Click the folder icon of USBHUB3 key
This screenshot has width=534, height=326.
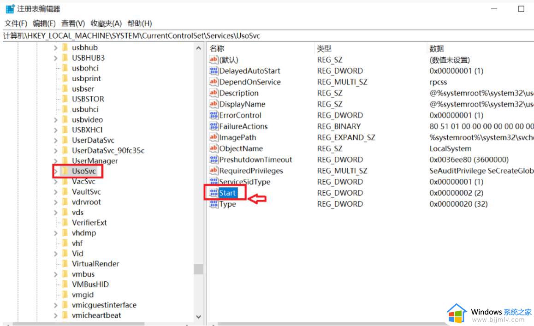[x=65, y=58]
